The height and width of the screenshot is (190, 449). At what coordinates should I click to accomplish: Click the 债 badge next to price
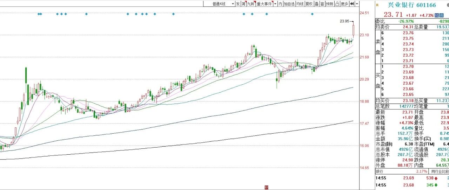(441, 15)
